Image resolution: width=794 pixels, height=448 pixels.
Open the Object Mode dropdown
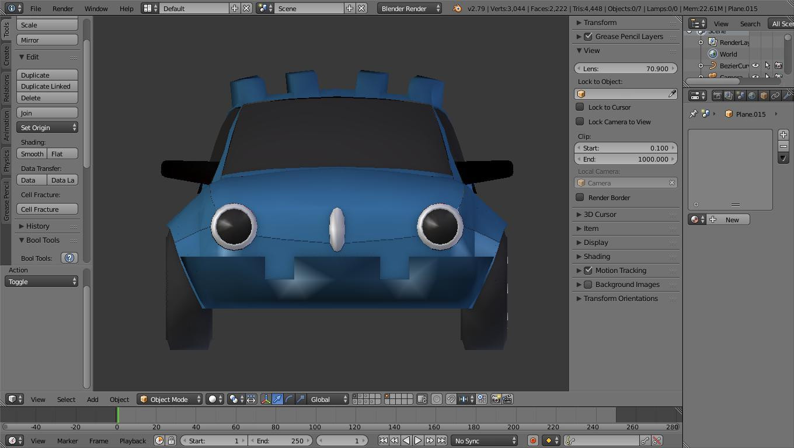coord(169,399)
